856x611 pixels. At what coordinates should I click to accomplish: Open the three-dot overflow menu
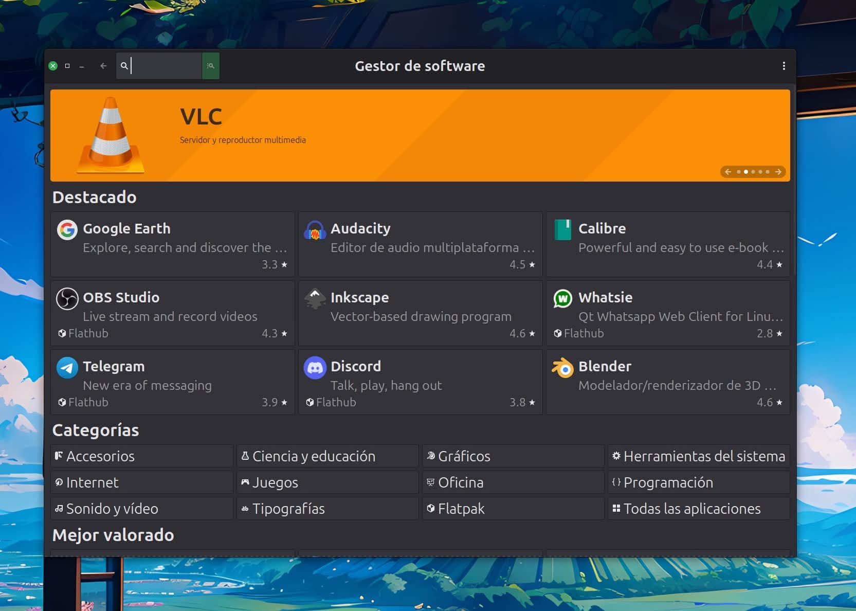784,66
